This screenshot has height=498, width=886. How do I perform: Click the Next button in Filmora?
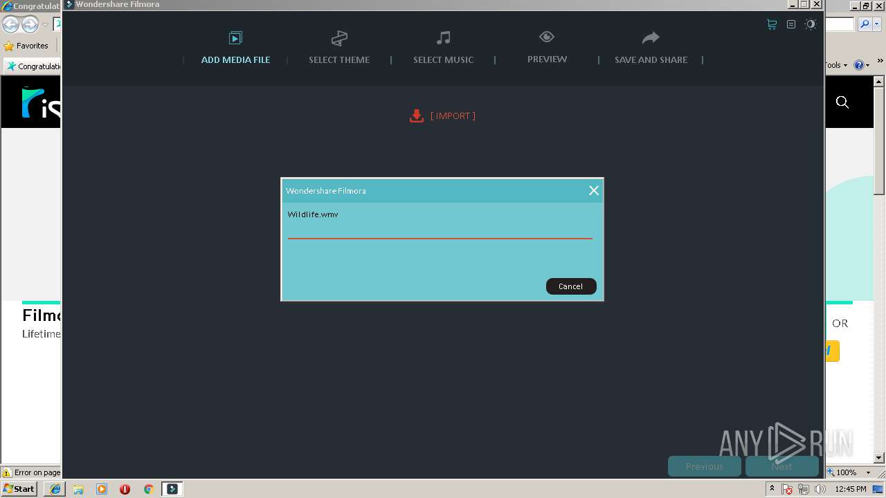pyautogui.click(x=782, y=466)
